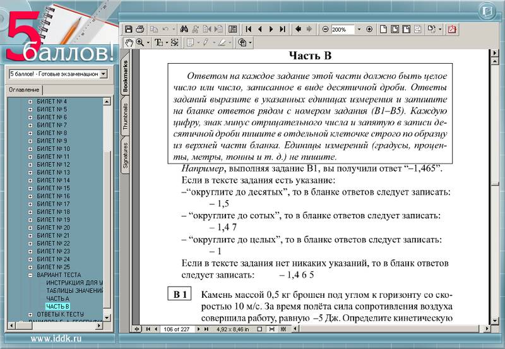Click the Save a Copy floppy icon

pos(129,29)
